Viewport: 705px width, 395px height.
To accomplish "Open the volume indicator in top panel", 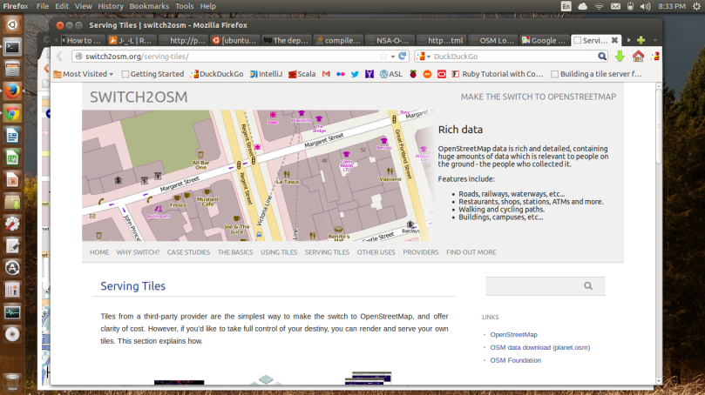I will [645, 6].
